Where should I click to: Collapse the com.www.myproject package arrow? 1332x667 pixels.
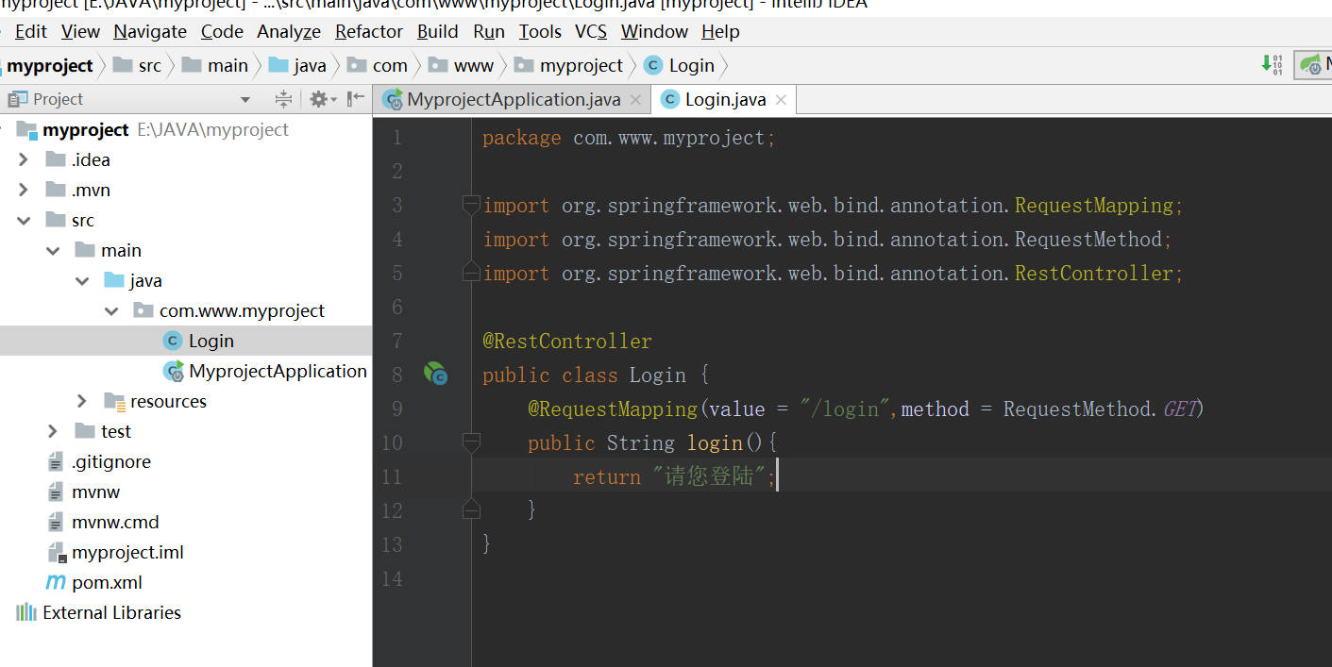click(112, 310)
